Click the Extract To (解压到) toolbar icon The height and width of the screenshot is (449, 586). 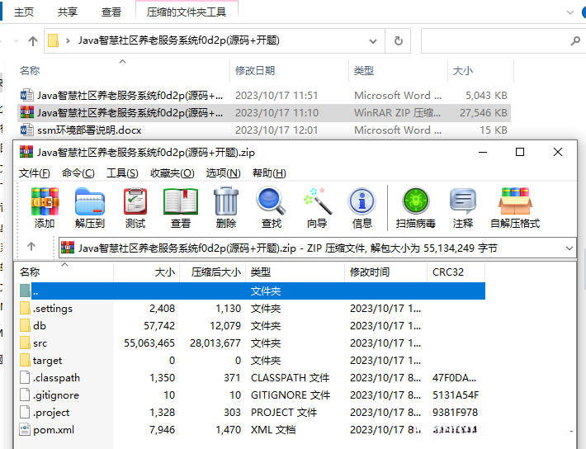click(90, 201)
